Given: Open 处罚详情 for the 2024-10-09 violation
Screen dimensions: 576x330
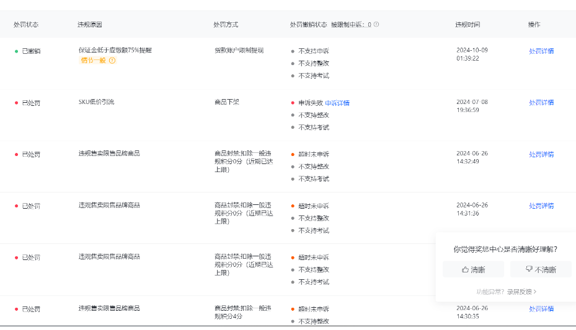Looking at the screenshot, I should tap(541, 51).
